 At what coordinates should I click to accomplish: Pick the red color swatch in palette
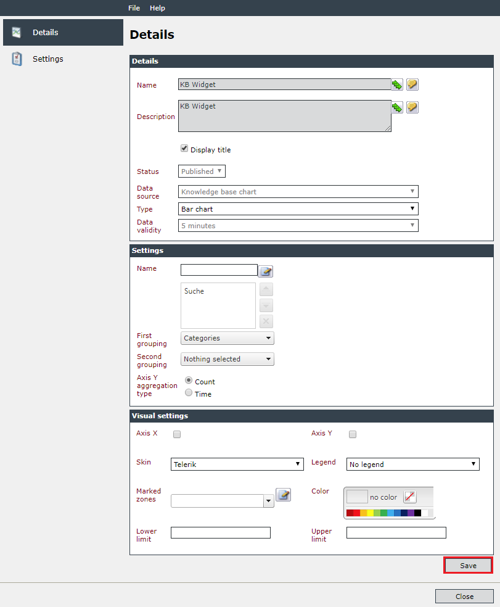click(356, 513)
